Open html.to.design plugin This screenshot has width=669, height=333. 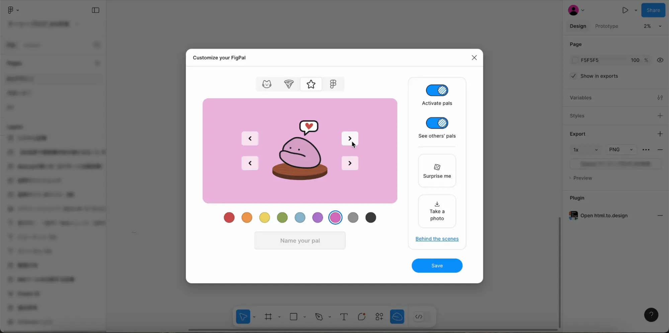(x=604, y=215)
